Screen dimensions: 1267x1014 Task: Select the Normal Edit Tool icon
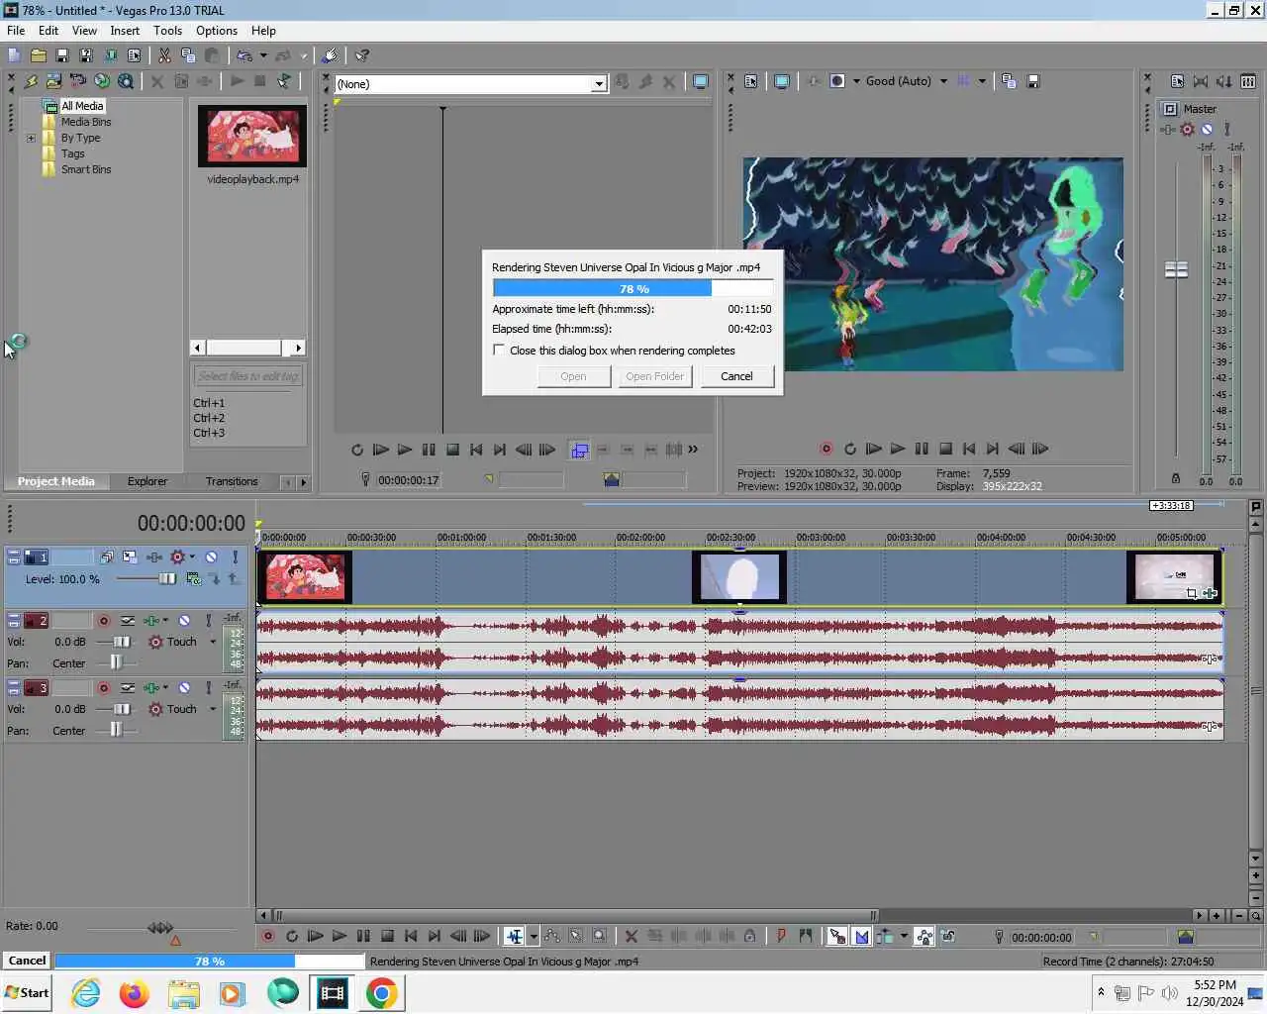click(515, 936)
